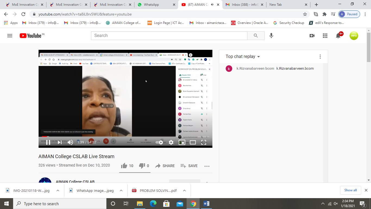The width and height of the screenshot is (371, 209).
Task: Open the Skype extension icon in toolbar
Action: pyautogui.click(x=316, y=14)
